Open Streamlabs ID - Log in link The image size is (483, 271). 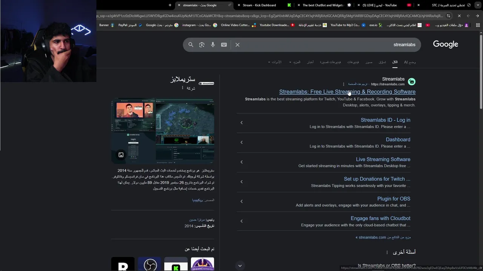tap(385, 120)
